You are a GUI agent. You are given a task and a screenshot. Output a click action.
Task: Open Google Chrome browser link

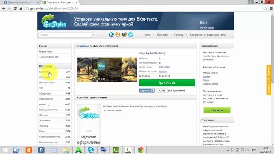coord(210,84)
